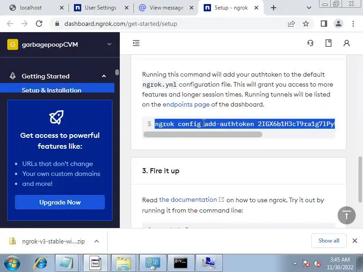This screenshot has width=363, height=272.
Task: View site security lock info
Action: click(57, 24)
